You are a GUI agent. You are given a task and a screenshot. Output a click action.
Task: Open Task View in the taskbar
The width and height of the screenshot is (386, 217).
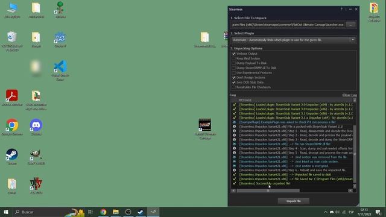tap(90, 212)
